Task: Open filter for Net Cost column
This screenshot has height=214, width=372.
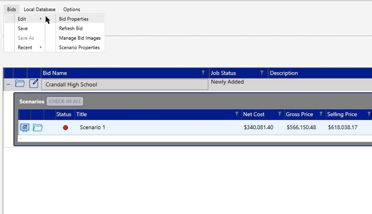Action: [x=279, y=114]
